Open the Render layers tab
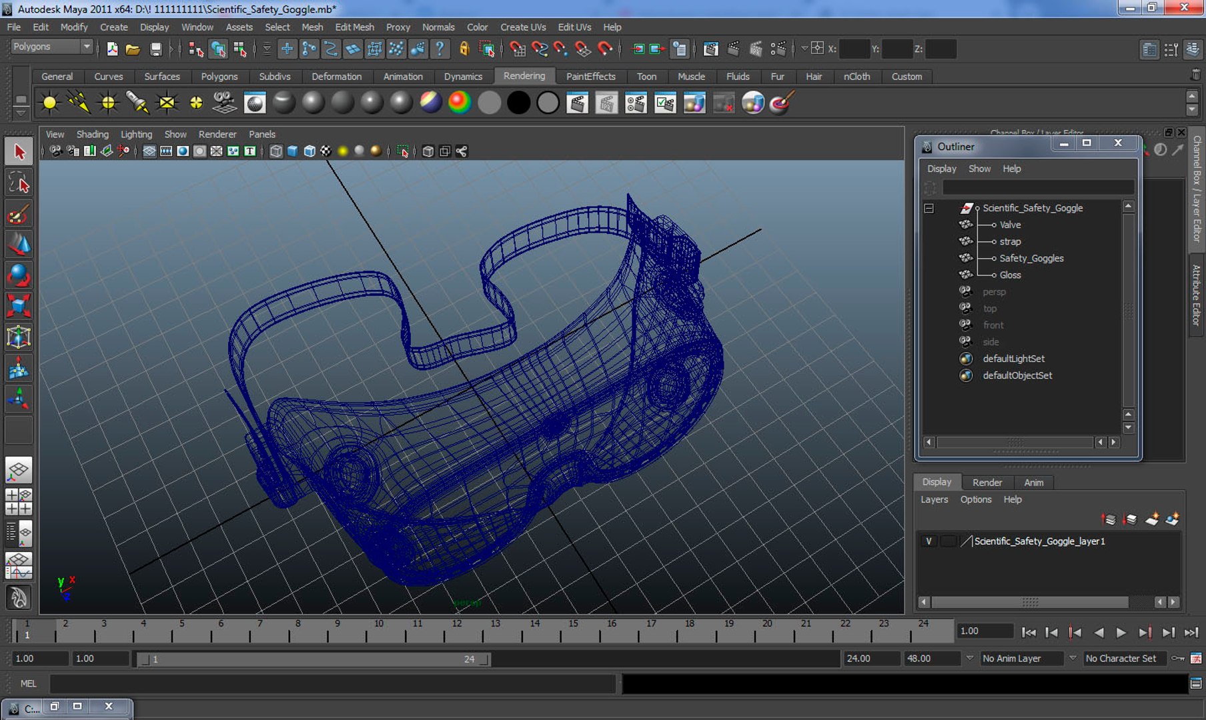 click(x=987, y=483)
